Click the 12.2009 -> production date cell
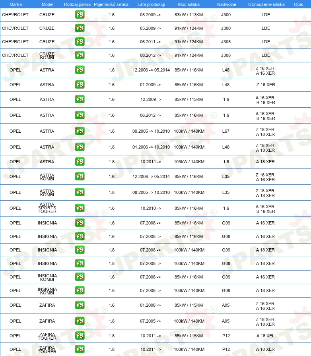 (x=151, y=99)
